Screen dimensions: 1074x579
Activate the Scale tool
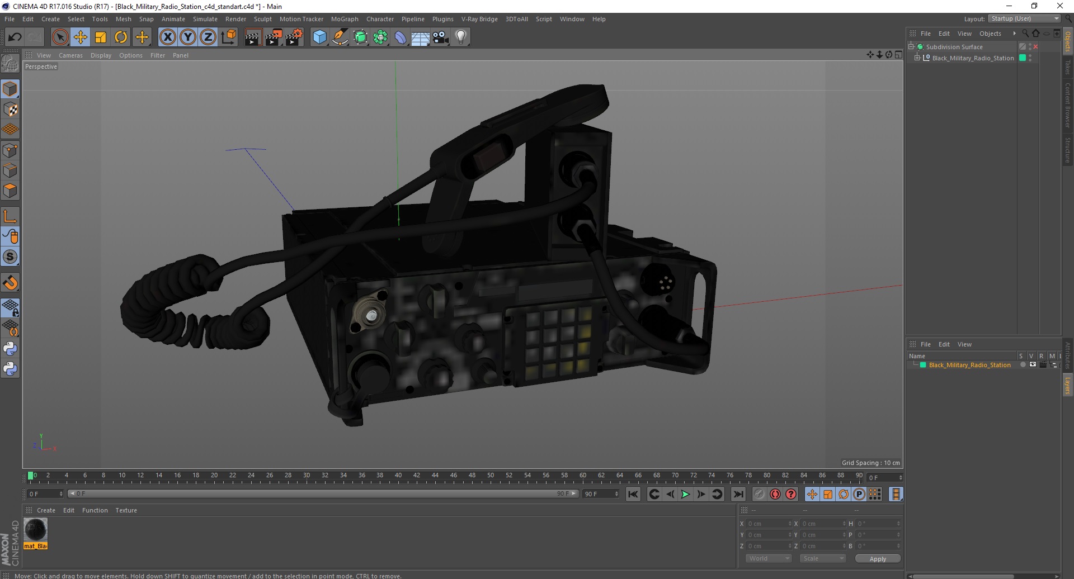101,37
